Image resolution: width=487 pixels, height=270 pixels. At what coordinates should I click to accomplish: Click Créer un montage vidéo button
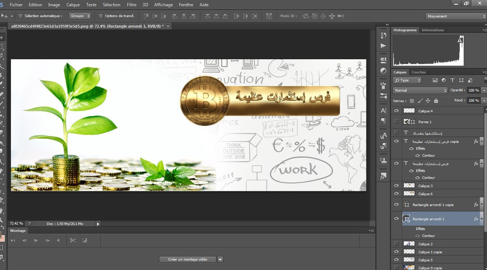(x=187, y=259)
